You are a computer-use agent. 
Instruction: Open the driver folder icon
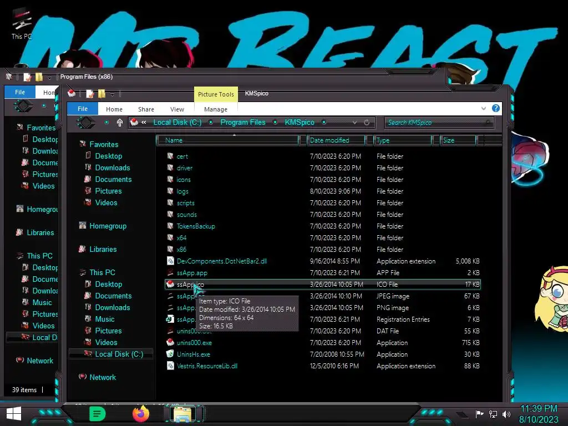click(x=170, y=168)
